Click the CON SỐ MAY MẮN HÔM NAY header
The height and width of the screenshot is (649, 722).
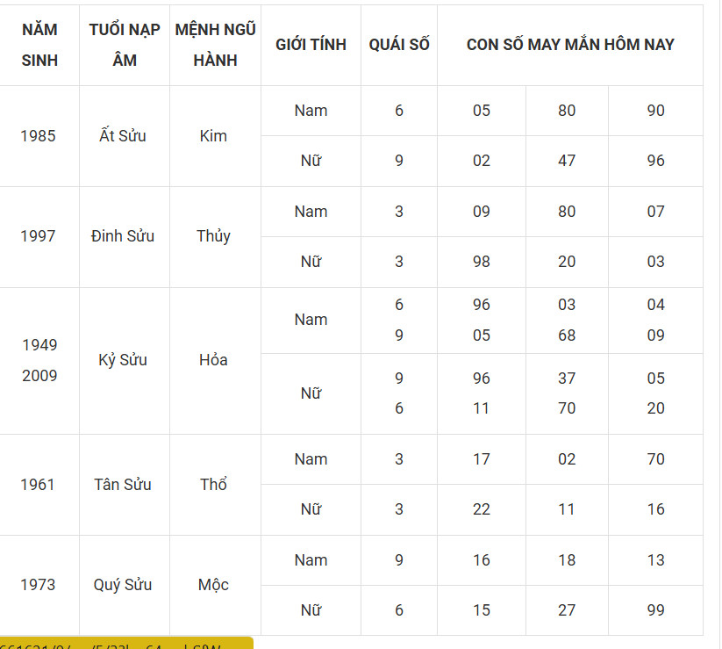(x=570, y=45)
